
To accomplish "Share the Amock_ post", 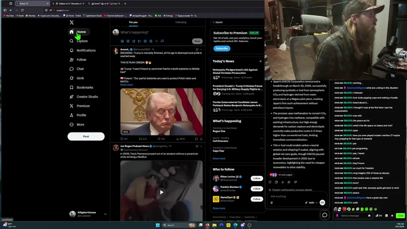I will tap(201, 139).
